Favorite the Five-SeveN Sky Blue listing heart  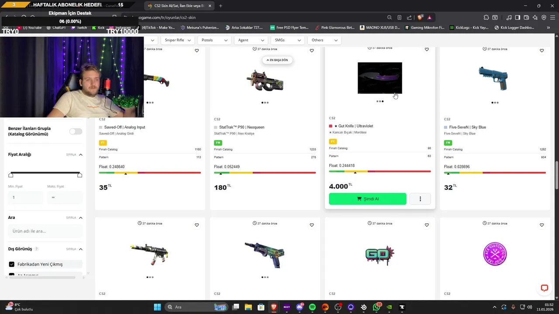tap(542, 51)
